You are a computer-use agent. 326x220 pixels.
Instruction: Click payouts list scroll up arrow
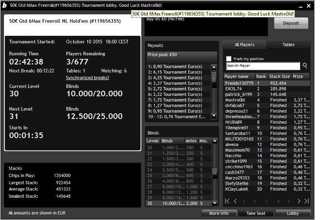pyautogui.click(x=214, y=67)
